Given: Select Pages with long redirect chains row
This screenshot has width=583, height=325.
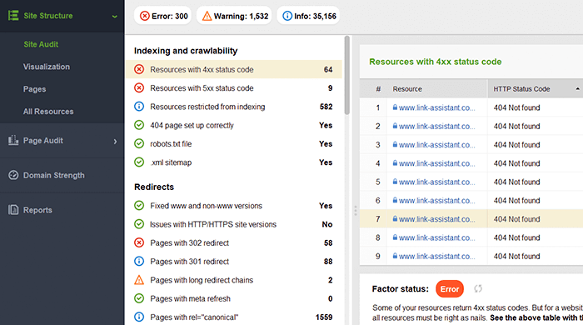Looking at the screenshot, I should tap(234, 280).
